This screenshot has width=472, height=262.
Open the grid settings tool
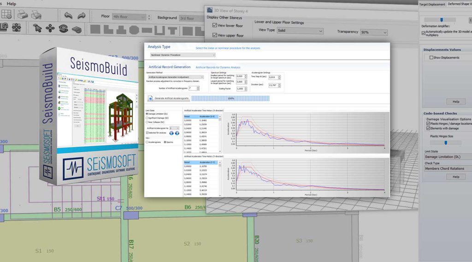[6, 14]
